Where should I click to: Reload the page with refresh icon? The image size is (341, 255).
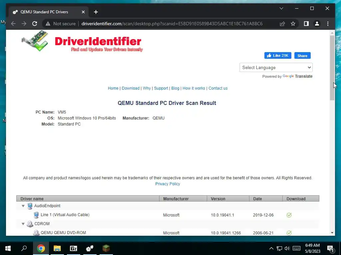pos(35,24)
